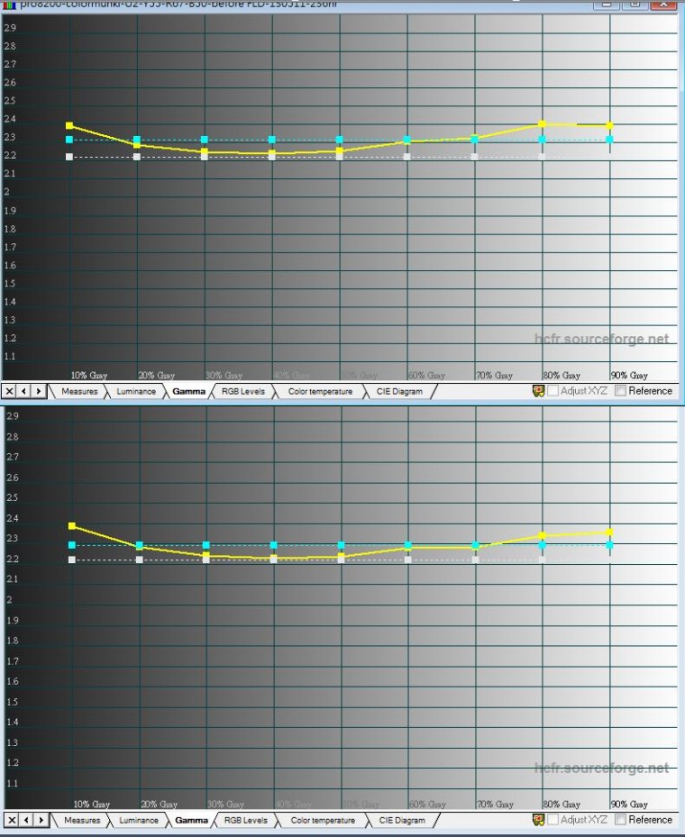Click previous-tab arrow in lower window
685x837 pixels.
(x=27, y=820)
